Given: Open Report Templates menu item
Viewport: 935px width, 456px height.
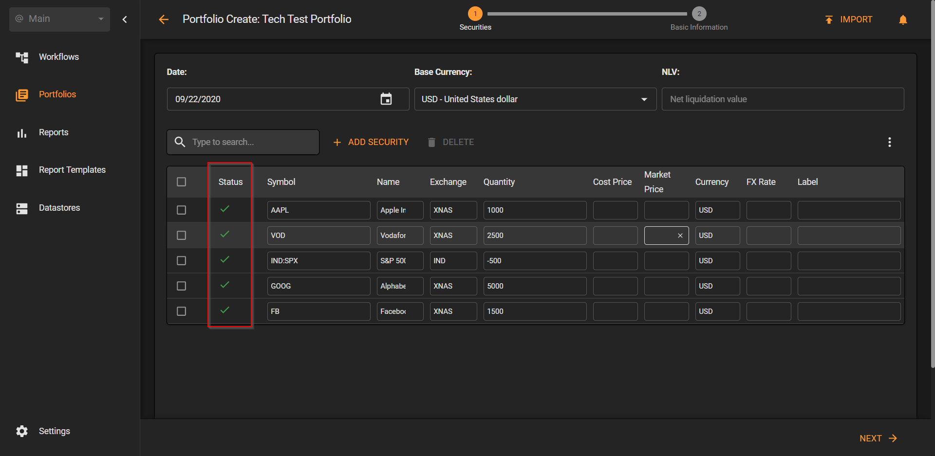Looking at the screenshot, I should tap(72, 170).
